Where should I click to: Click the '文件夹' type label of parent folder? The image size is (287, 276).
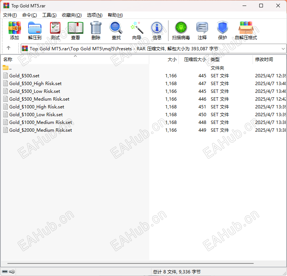tap(217, 68)
